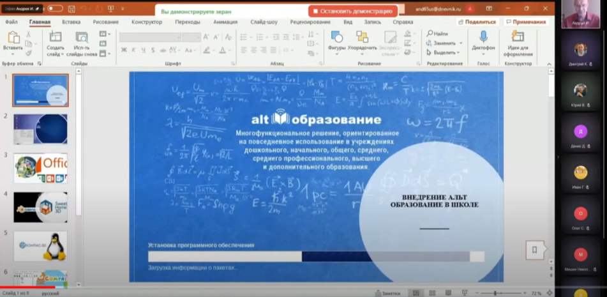This screenshot has width=607, height=297.
Task: Click the 72 % zoom level
Action: pyautogui.click(x=537, y=294)
